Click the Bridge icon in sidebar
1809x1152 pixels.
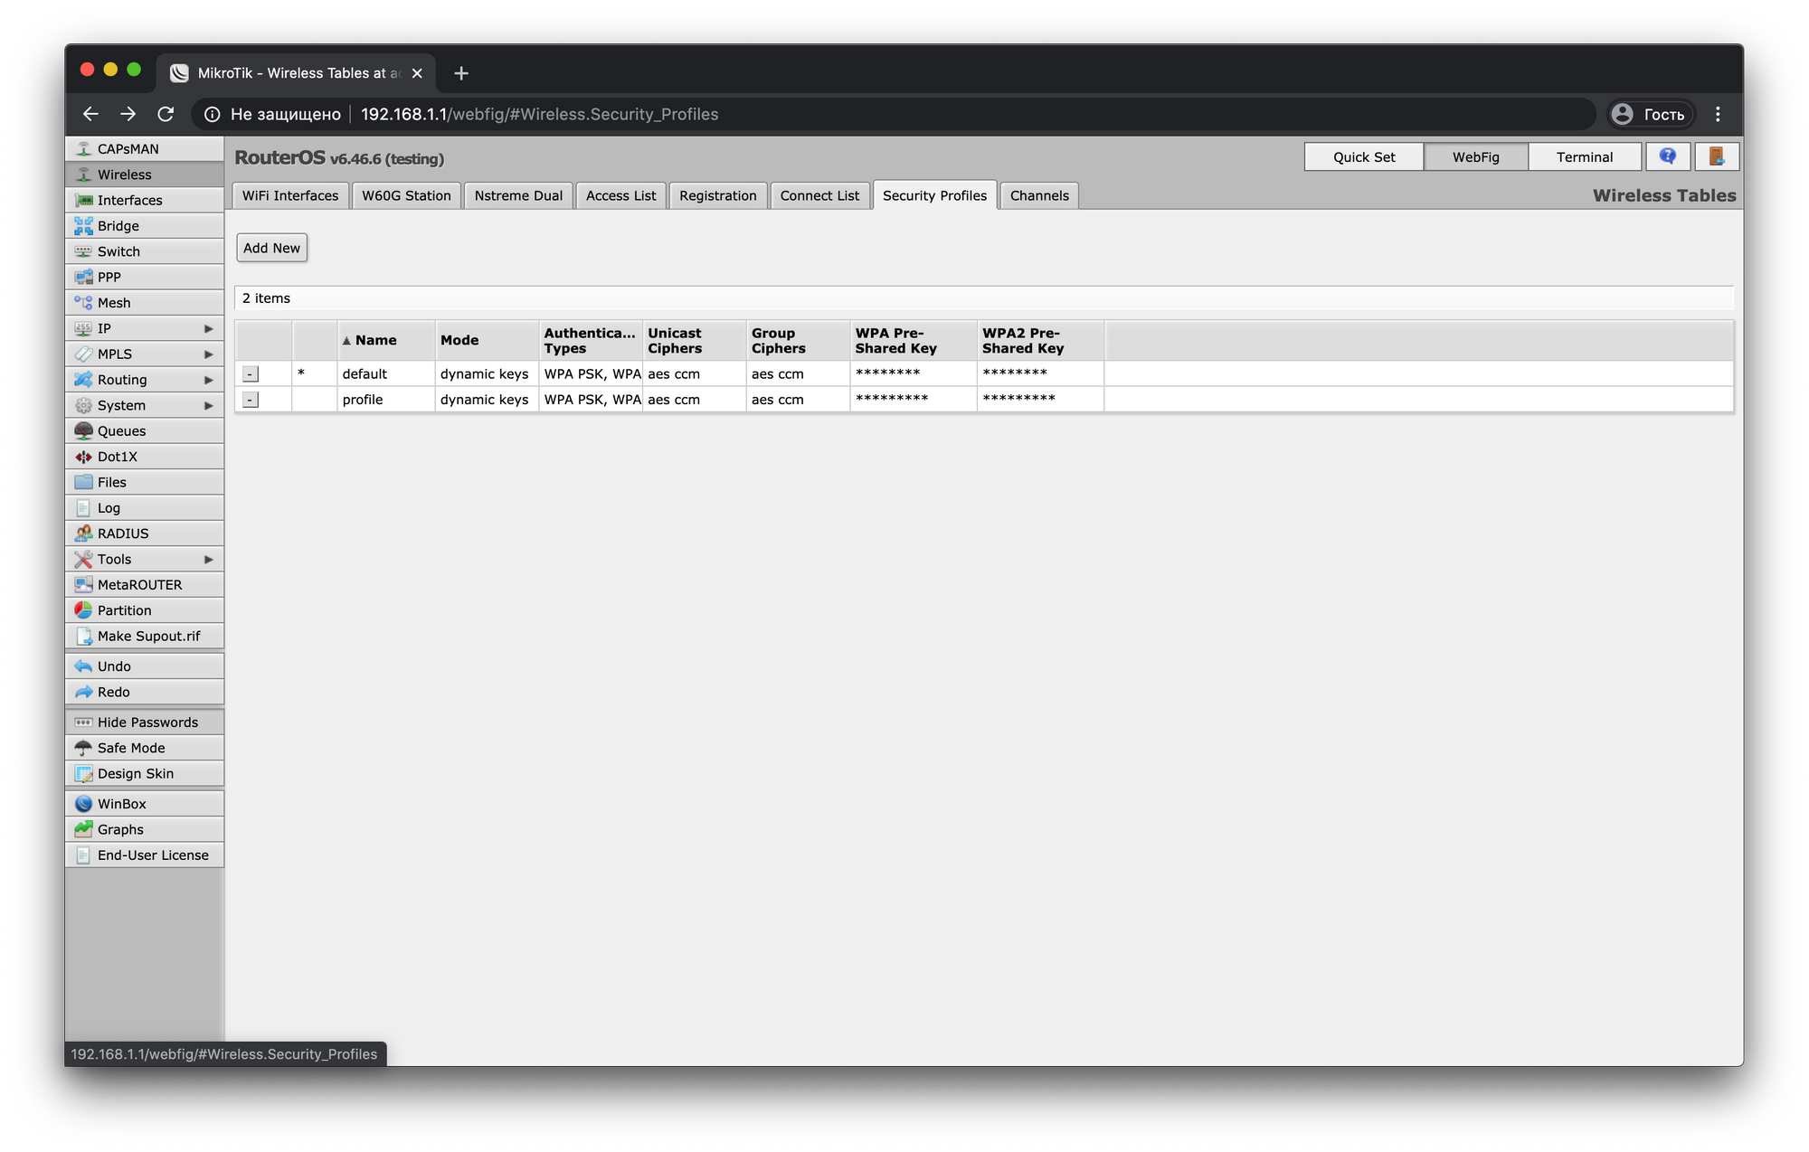(84, 226)
